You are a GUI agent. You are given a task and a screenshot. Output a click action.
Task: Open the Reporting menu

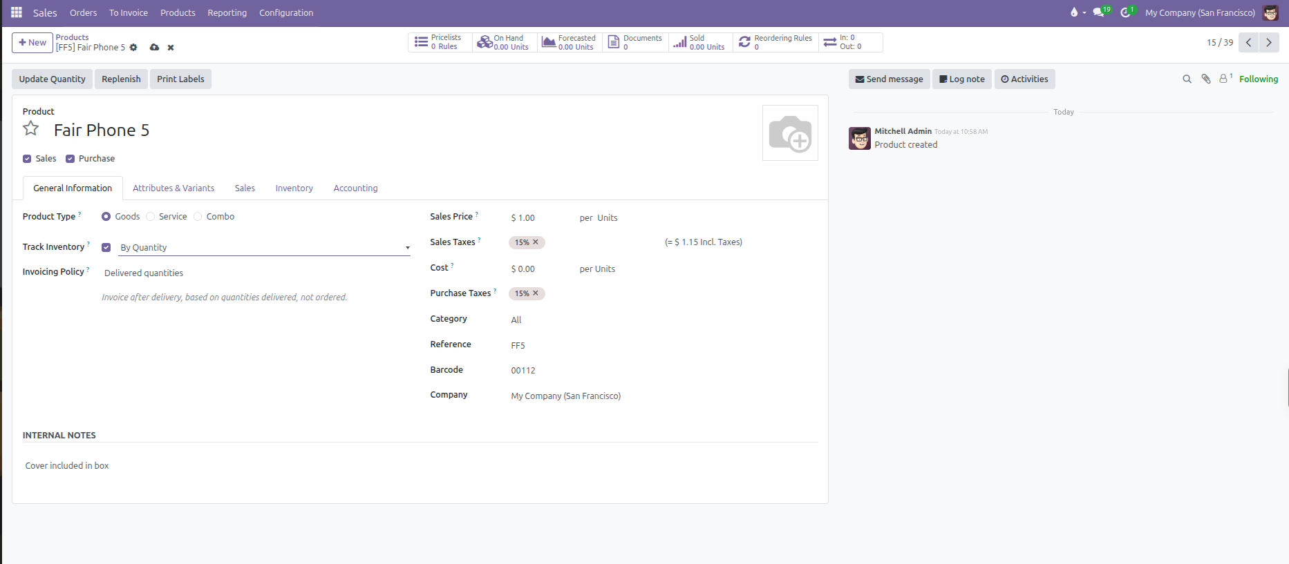tap(227, 12)
